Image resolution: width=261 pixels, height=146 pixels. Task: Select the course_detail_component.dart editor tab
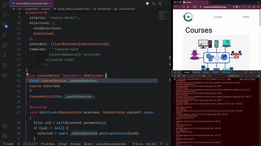[32, 3]
